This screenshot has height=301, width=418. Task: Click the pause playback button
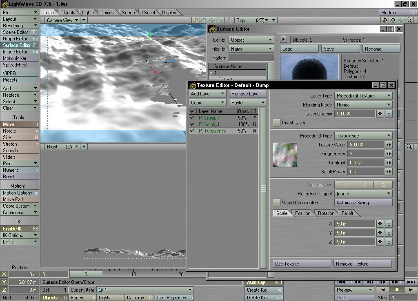click(397, 290)
